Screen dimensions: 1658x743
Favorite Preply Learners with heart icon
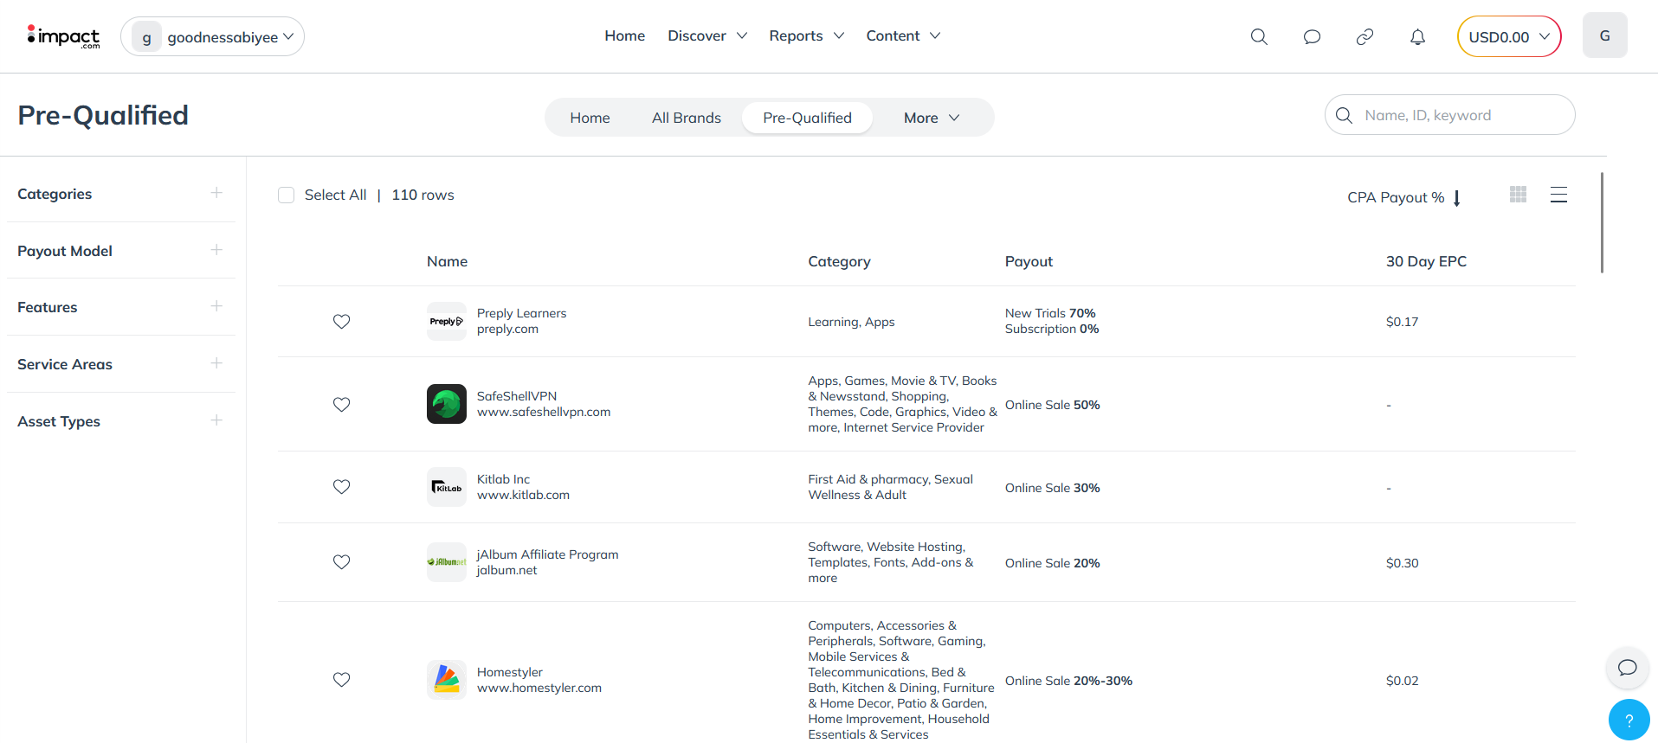[x=342, y=322]
